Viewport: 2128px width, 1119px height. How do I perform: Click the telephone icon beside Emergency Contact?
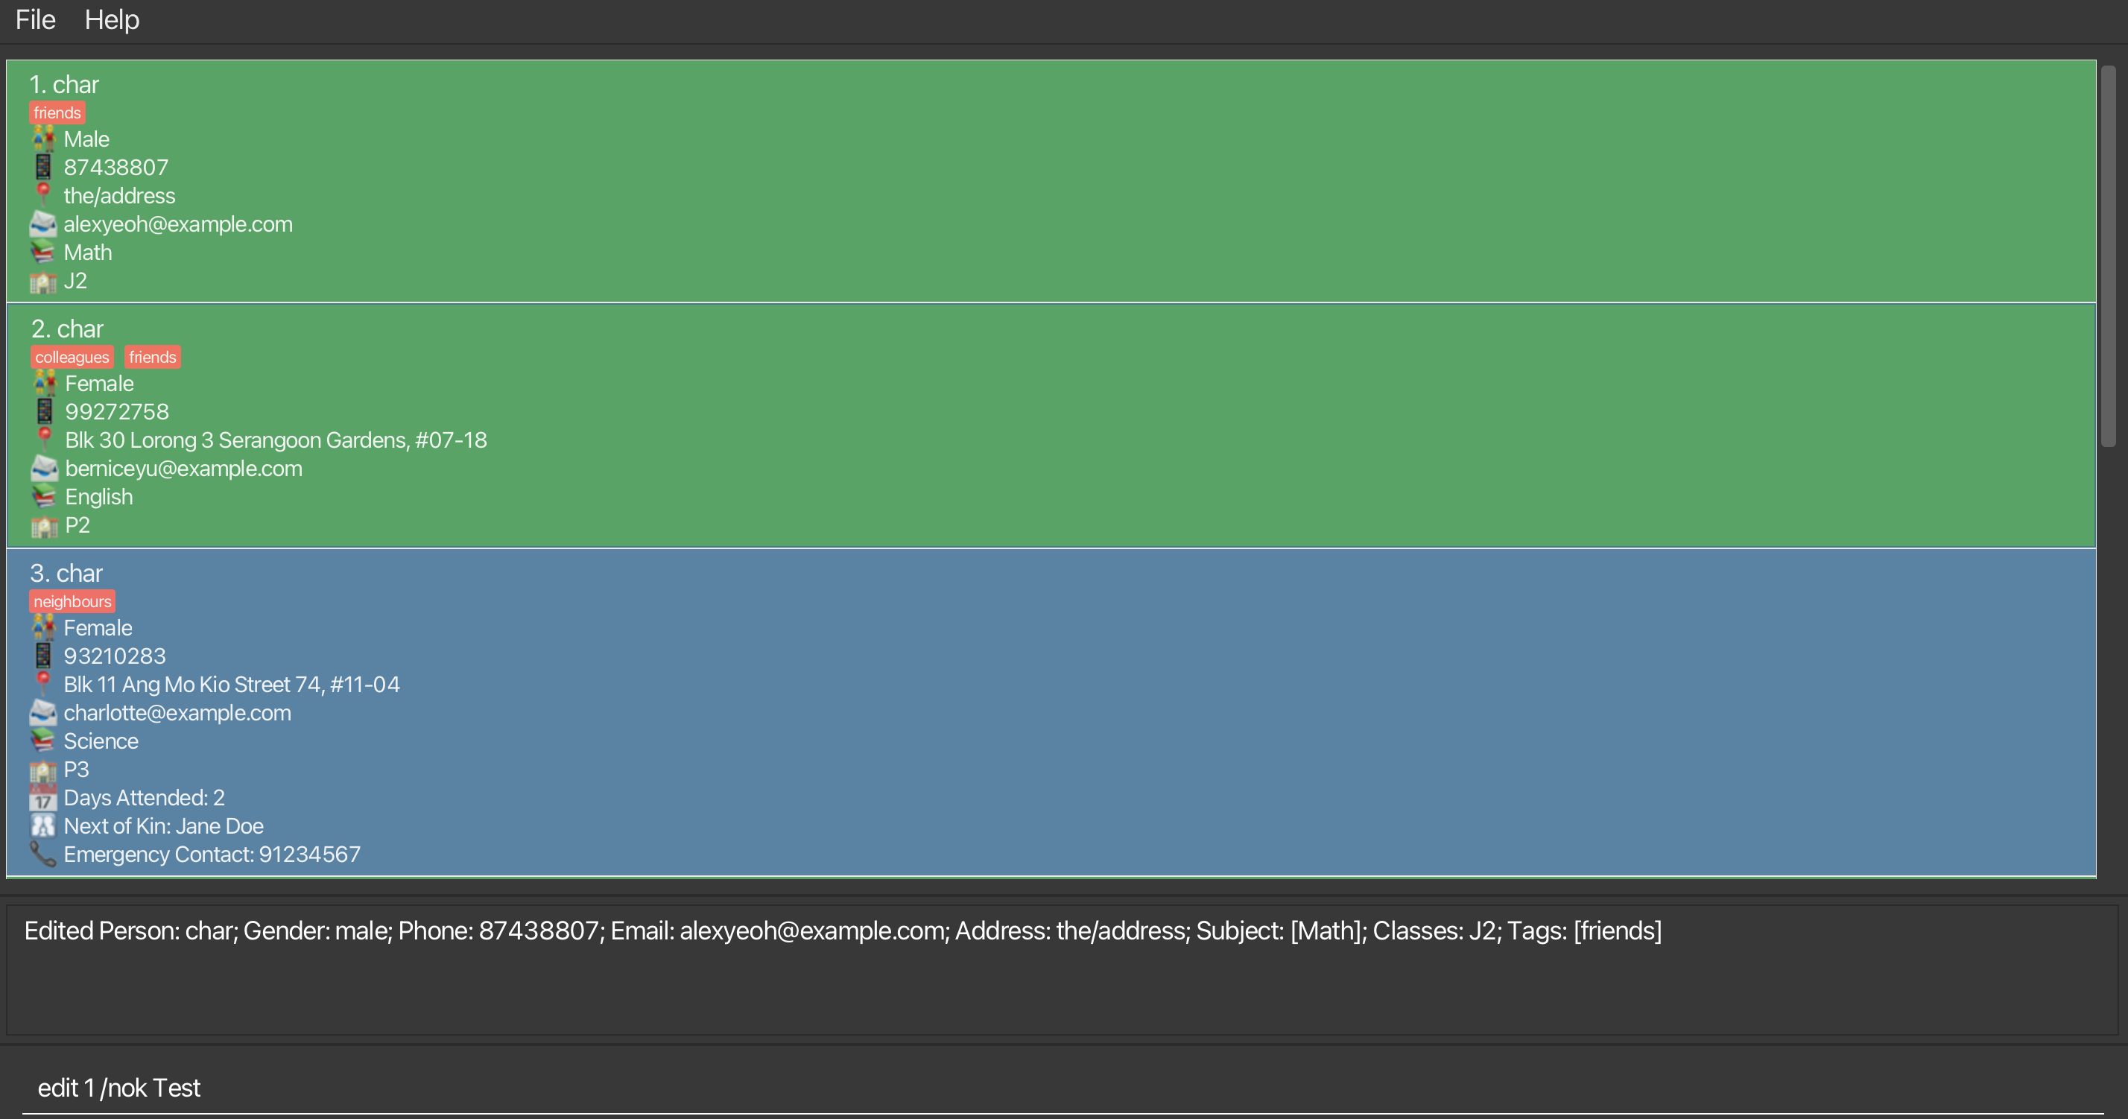point(43,854)
